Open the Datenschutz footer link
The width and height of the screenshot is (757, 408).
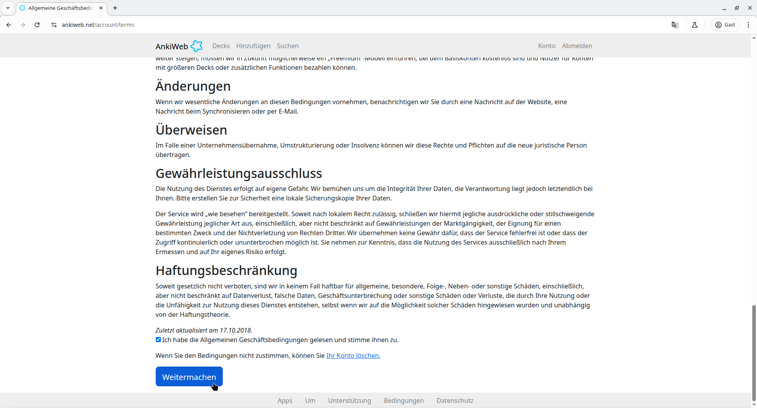point(455,401)
